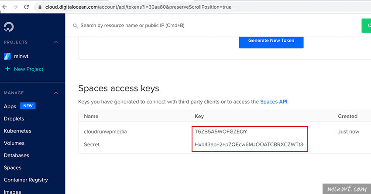
Task: Click the browser forward arrow
Action: pyautogui.click(x=15, y=7)
